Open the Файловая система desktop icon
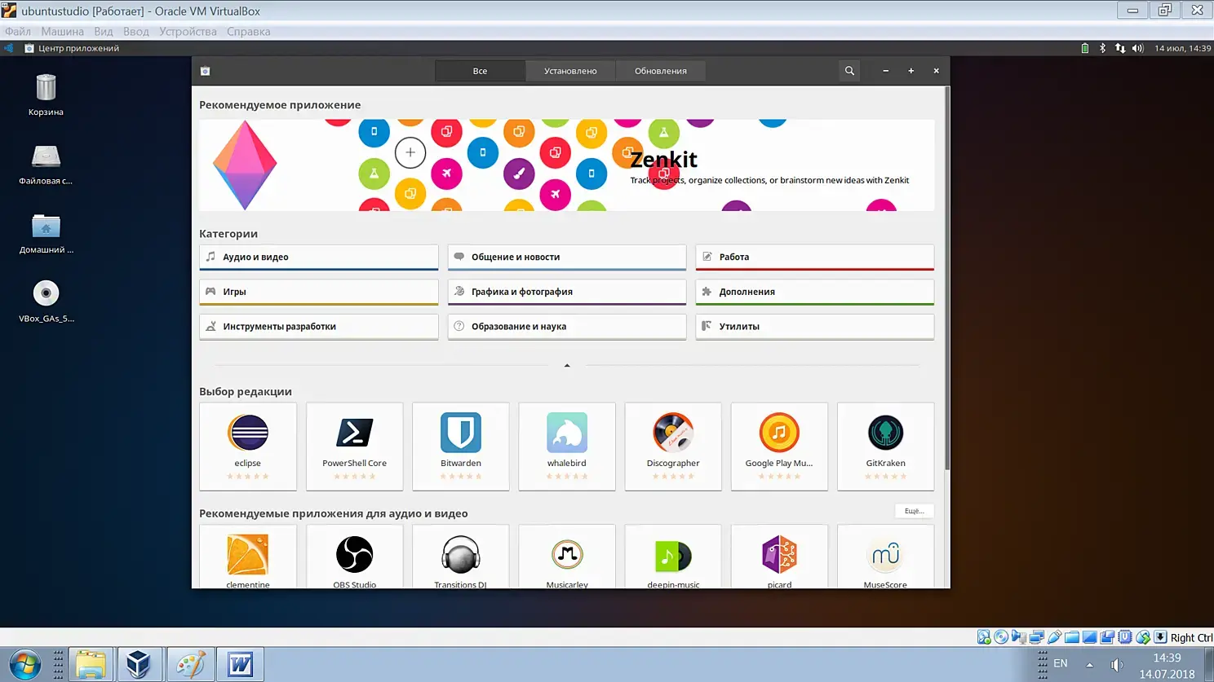 (x=46, y=165)
